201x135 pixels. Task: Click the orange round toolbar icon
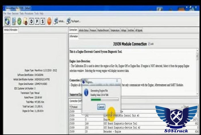(x=49, y=21)
